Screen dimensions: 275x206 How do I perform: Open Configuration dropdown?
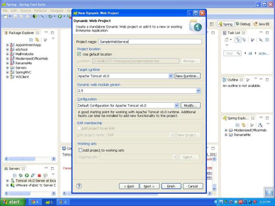[x=176, y=105]
